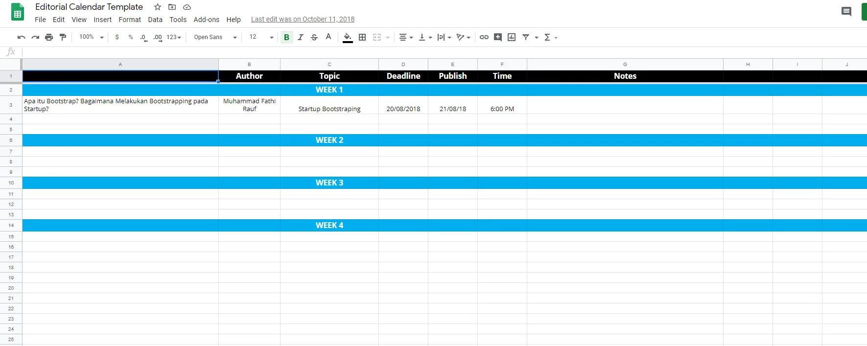
Task: Select cell with Muhammad Fathi Rauf
Action: 249,105
